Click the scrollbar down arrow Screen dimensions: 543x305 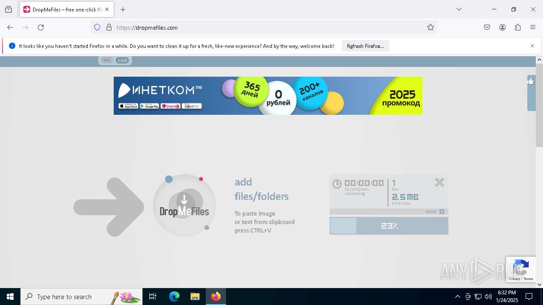point(540,284)
